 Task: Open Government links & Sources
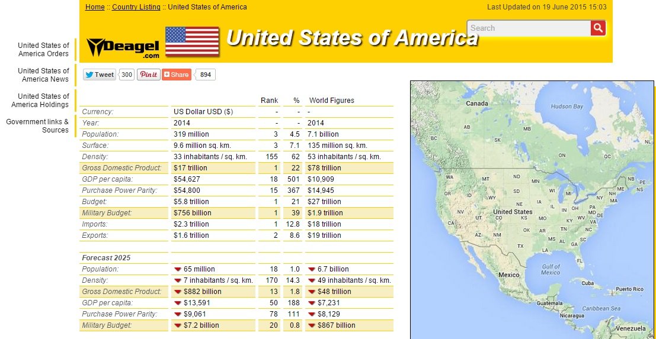(x=37, y=125)
